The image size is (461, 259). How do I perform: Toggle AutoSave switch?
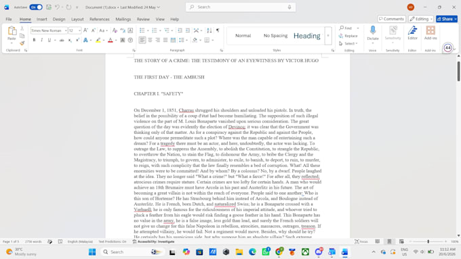(x=36, y=7)
